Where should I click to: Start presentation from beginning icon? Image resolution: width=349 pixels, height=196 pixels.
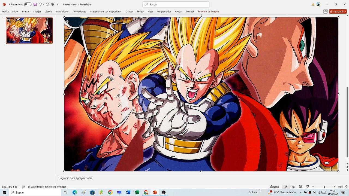click(53, 4)
